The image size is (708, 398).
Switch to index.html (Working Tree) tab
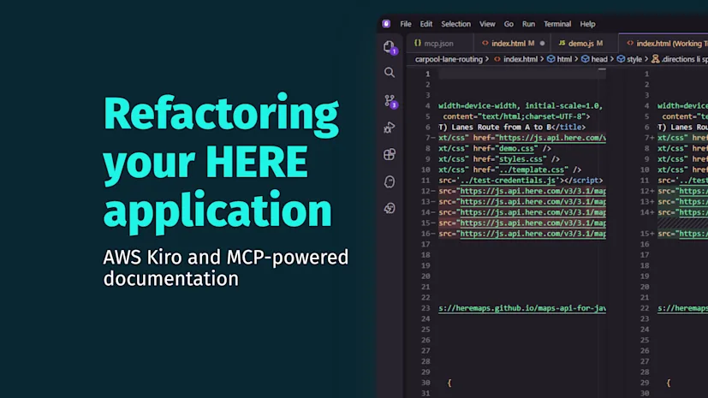point(663,44)
